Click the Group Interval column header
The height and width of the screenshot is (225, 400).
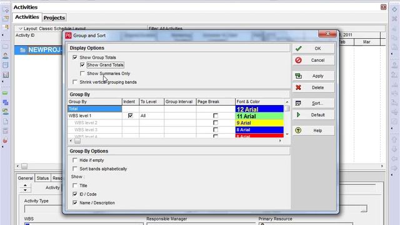pos(180,101)
